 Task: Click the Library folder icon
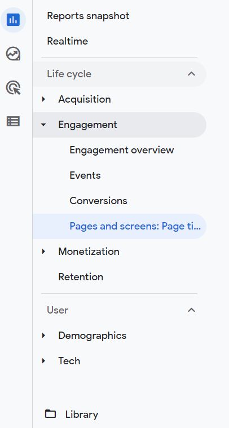click(x=50, y=414)
